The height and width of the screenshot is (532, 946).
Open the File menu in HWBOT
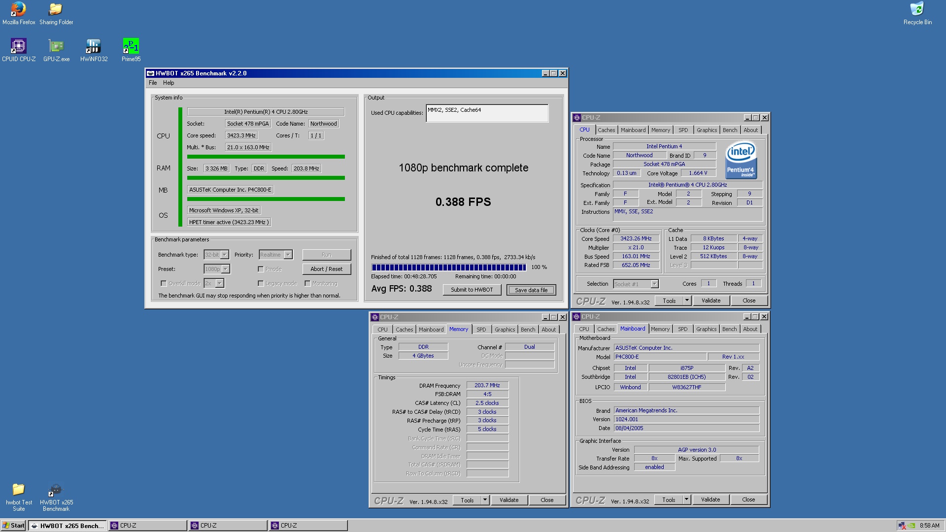tap(153, 83)
